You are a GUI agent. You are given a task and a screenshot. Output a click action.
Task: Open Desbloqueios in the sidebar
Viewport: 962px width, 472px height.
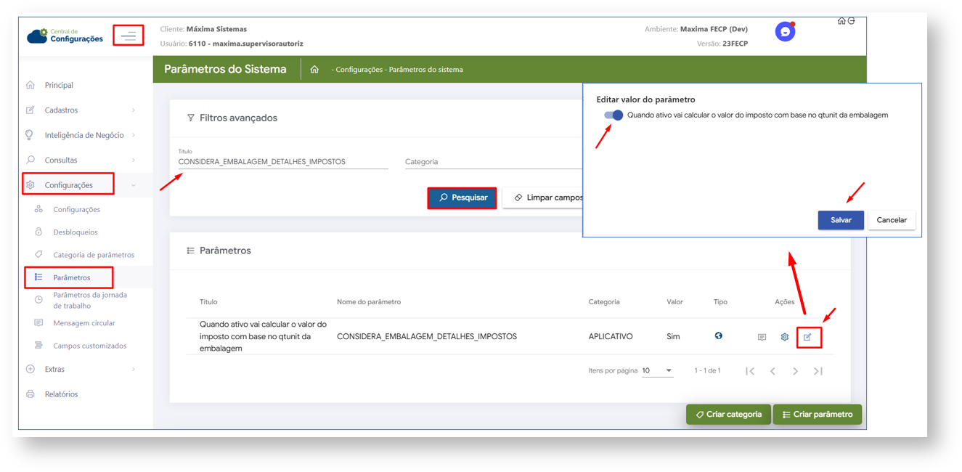[x=75, y=232]
